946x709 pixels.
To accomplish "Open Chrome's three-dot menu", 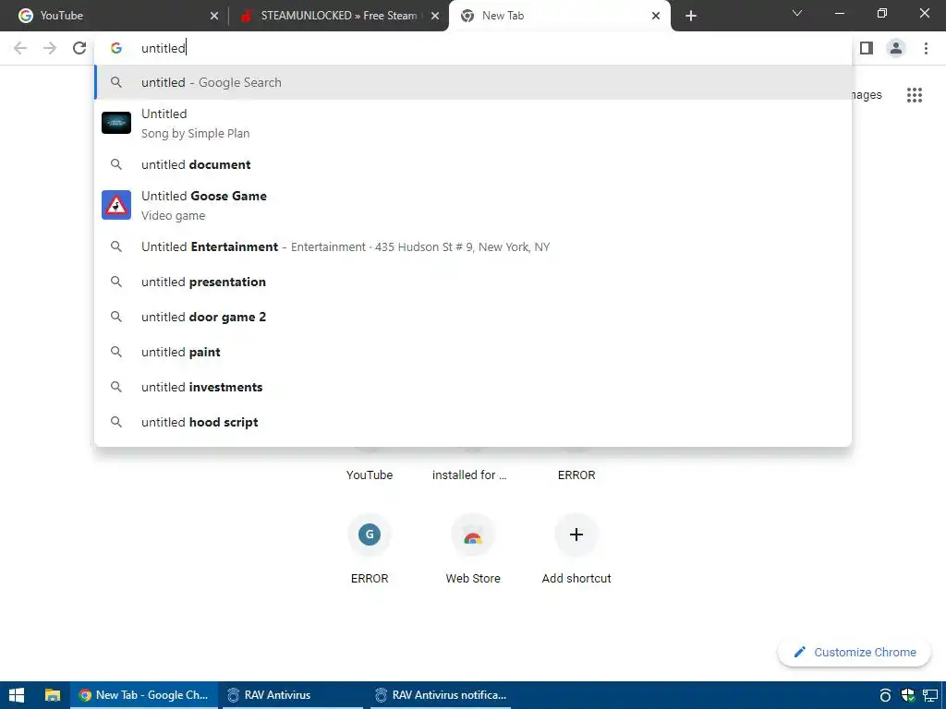I will coord(926,48).
